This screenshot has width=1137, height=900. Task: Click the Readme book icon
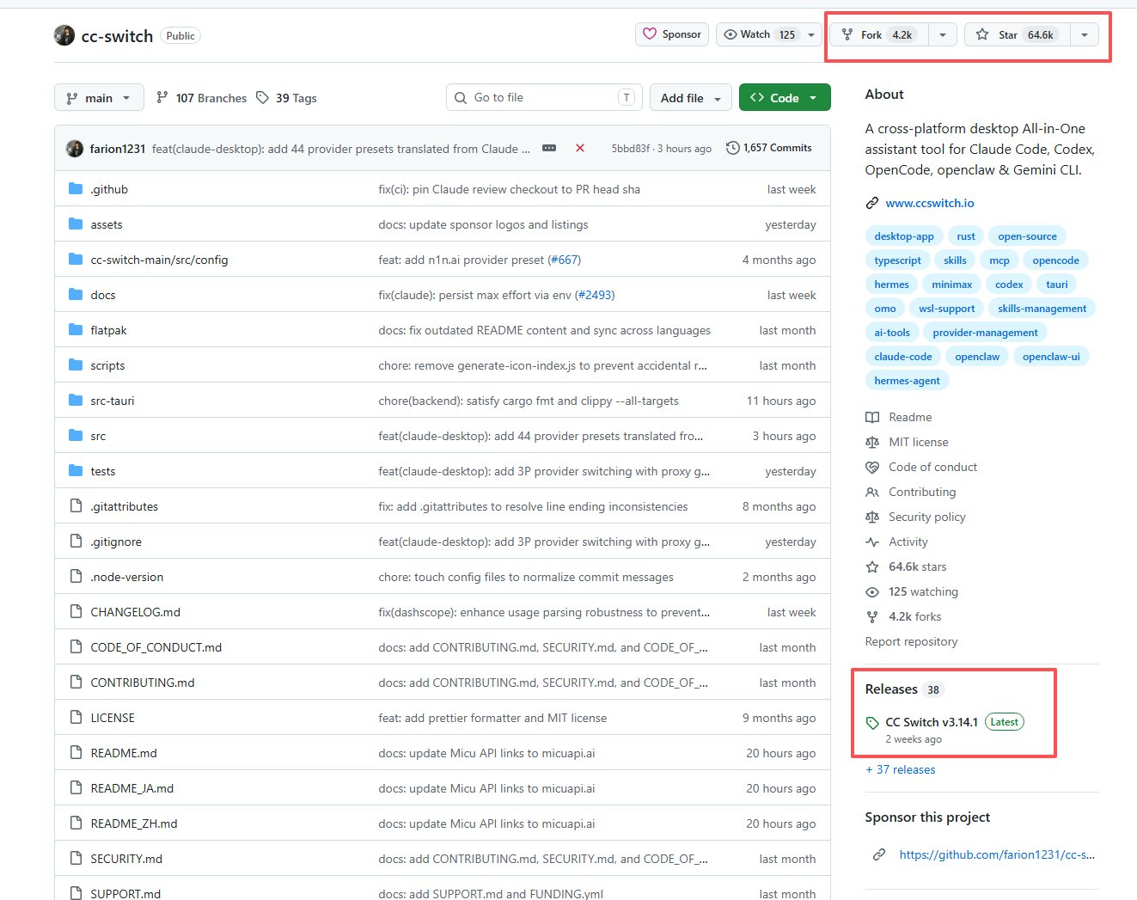872,417
